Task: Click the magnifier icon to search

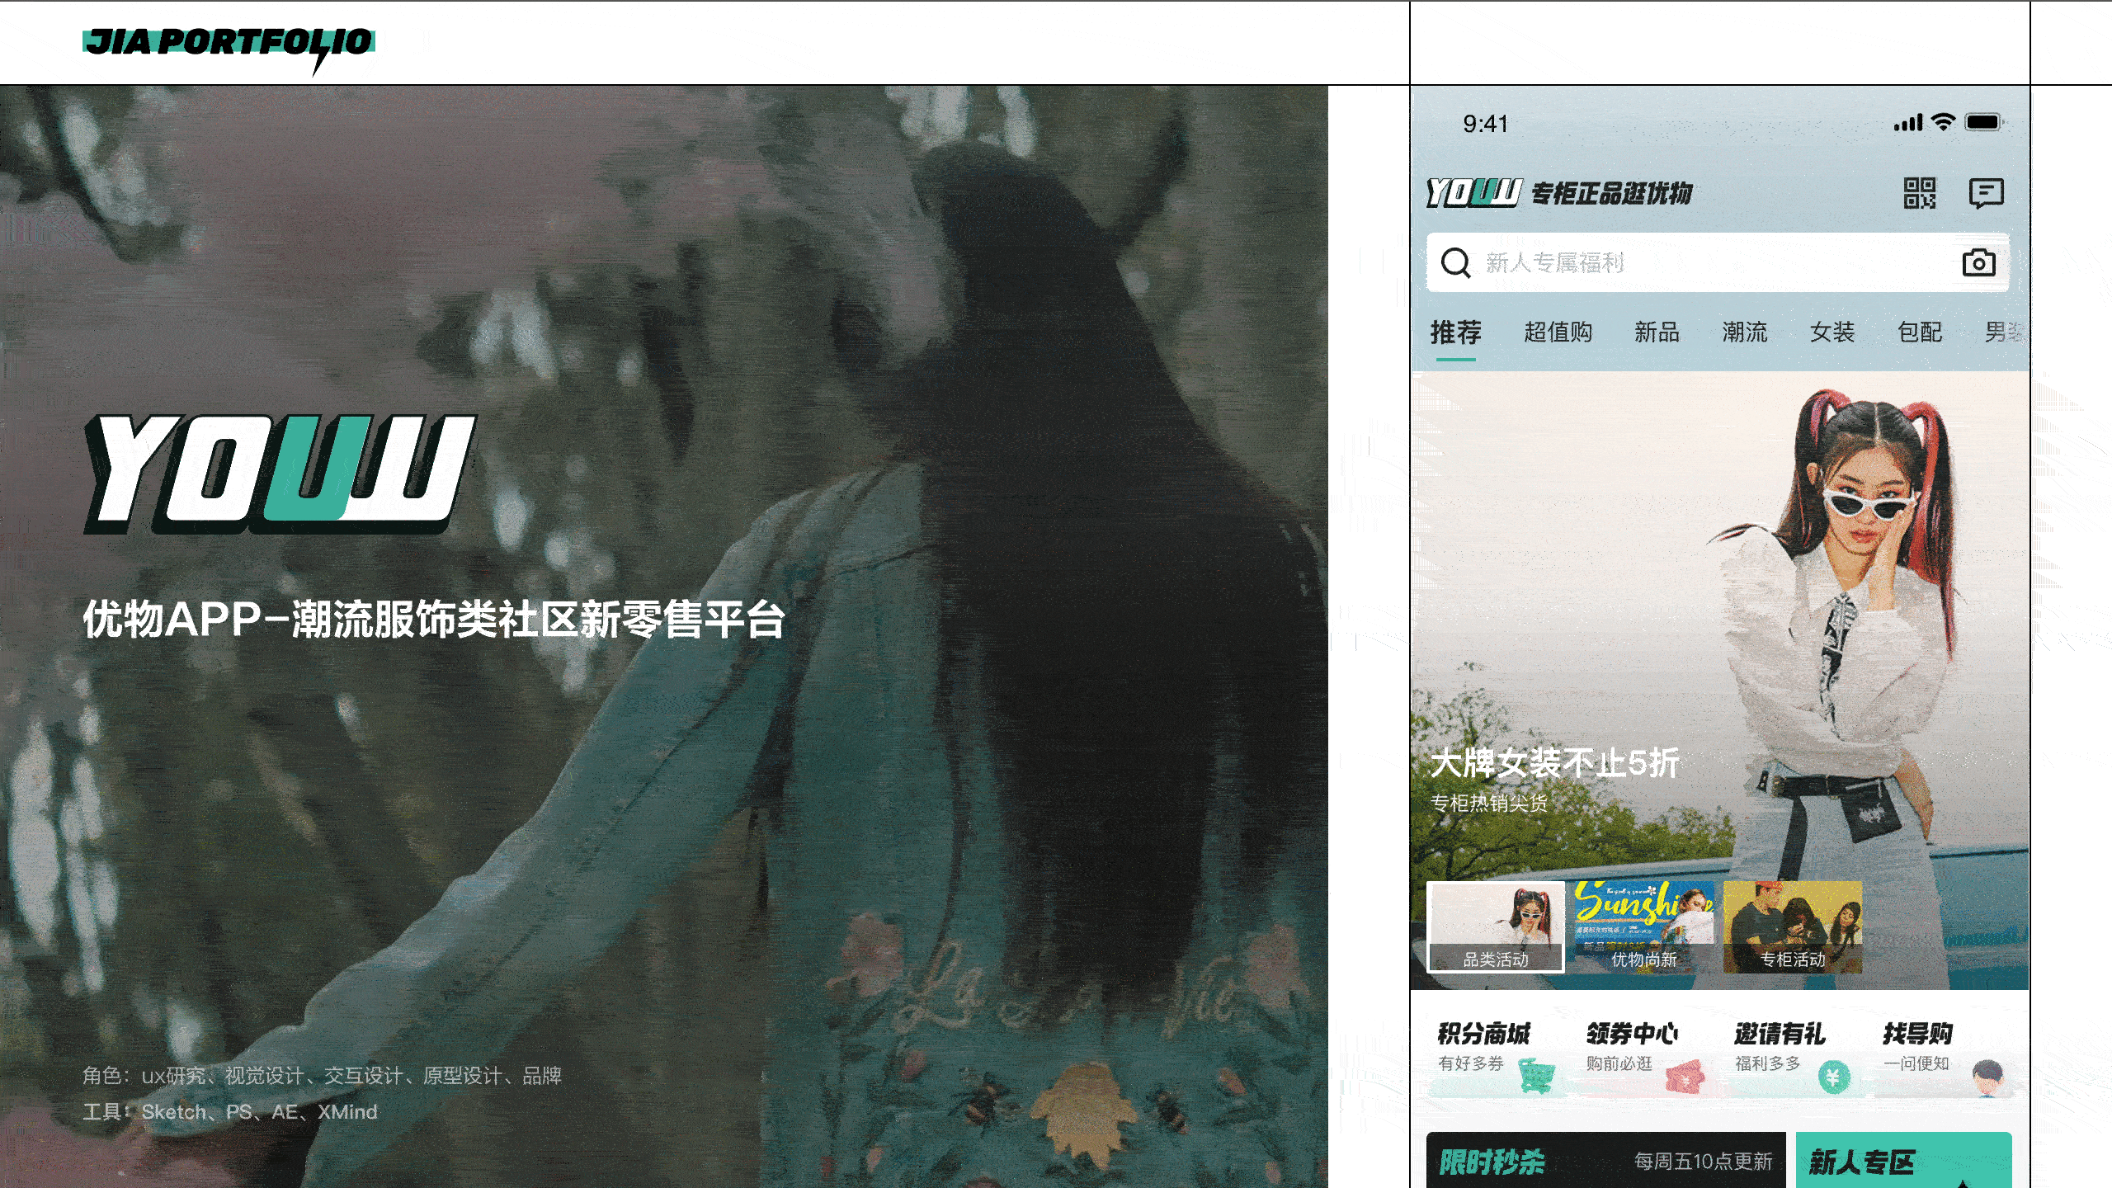Action: point(1455,264)
